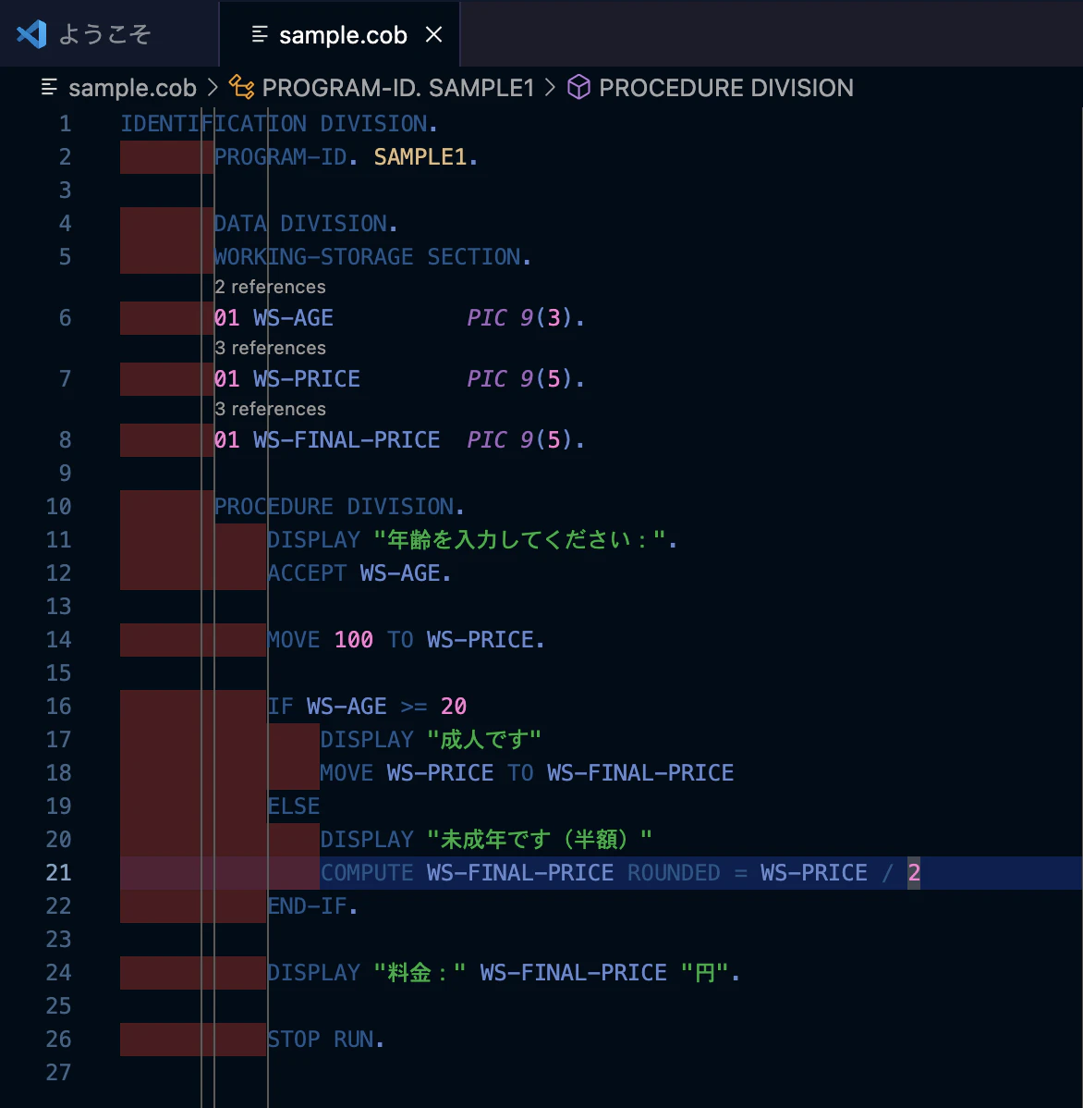
Task: Close the sample.cob tab
Action: (x=434, y=34)
